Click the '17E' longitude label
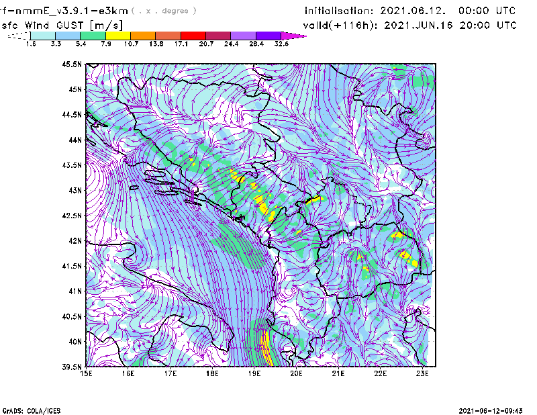The width and height of the screenshot is (537, 415). point(170,373)
